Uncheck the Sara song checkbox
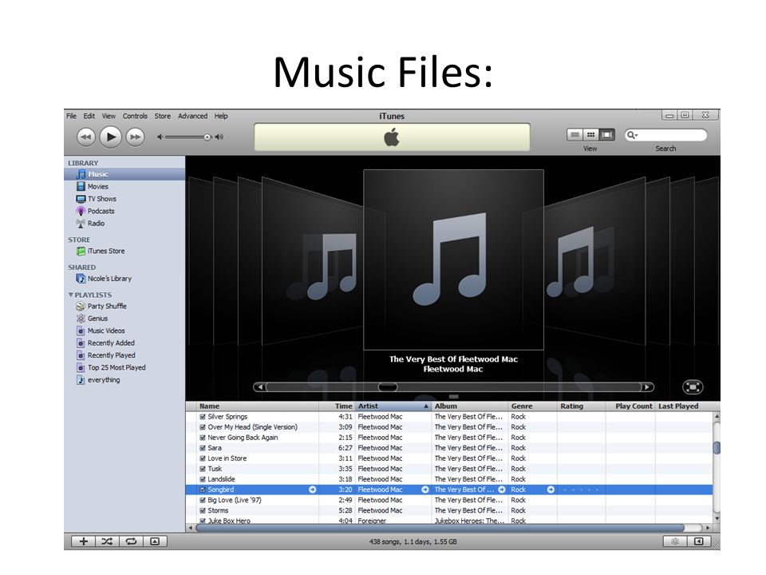 tap(203, 448)
